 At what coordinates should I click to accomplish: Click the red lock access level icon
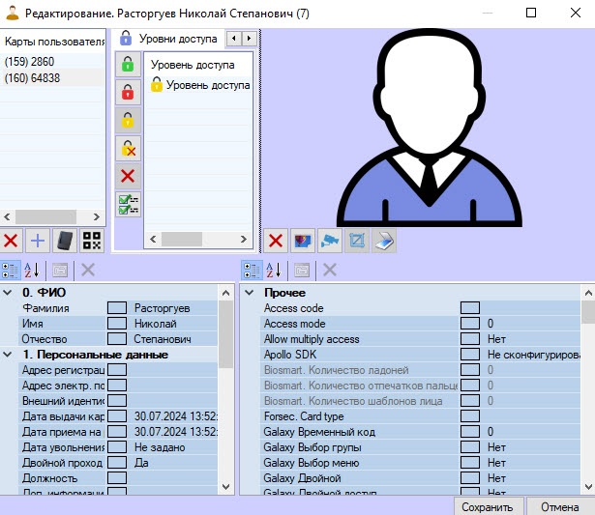tap(127, 93)
